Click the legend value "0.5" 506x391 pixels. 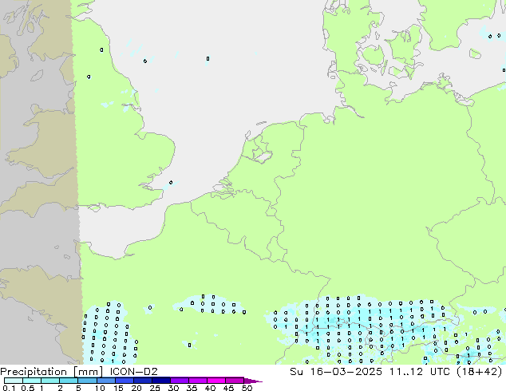click(x=28, y=388)
